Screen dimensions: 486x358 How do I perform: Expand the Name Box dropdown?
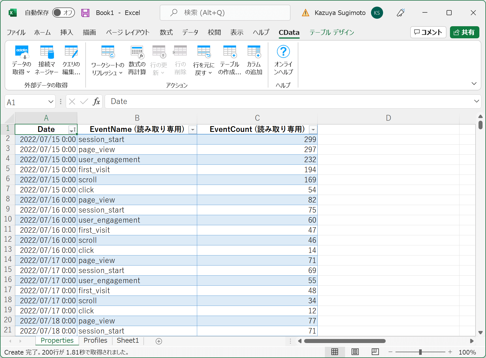[x=51, y=102]
